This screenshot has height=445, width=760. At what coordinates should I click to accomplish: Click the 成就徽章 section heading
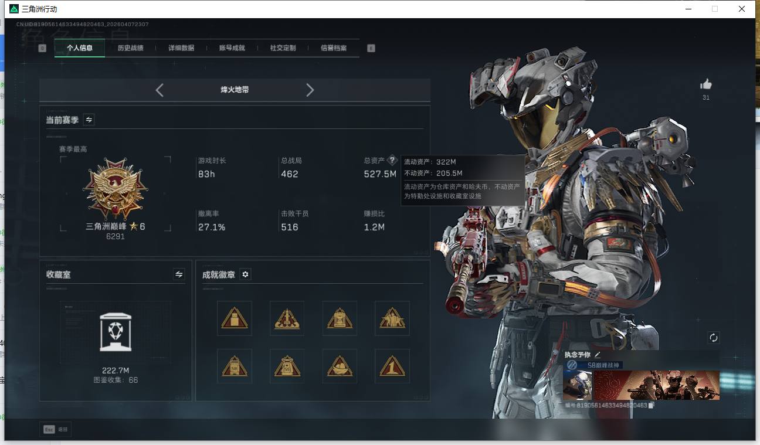[x=219, y=274]
